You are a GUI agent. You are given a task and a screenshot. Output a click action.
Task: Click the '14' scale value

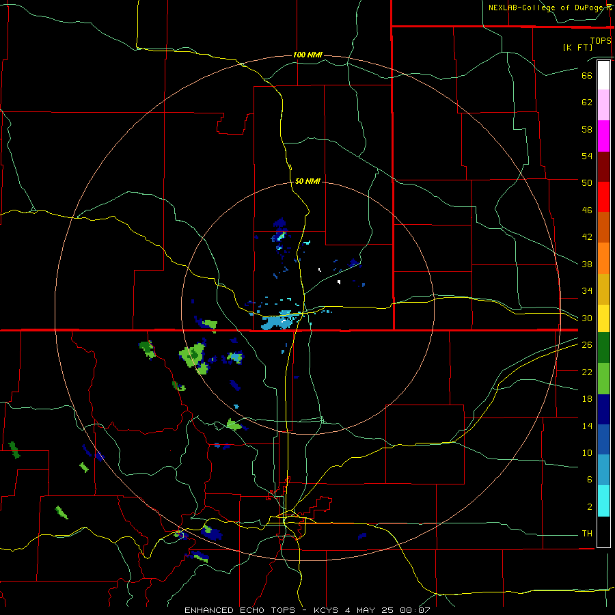click(587, 426)
